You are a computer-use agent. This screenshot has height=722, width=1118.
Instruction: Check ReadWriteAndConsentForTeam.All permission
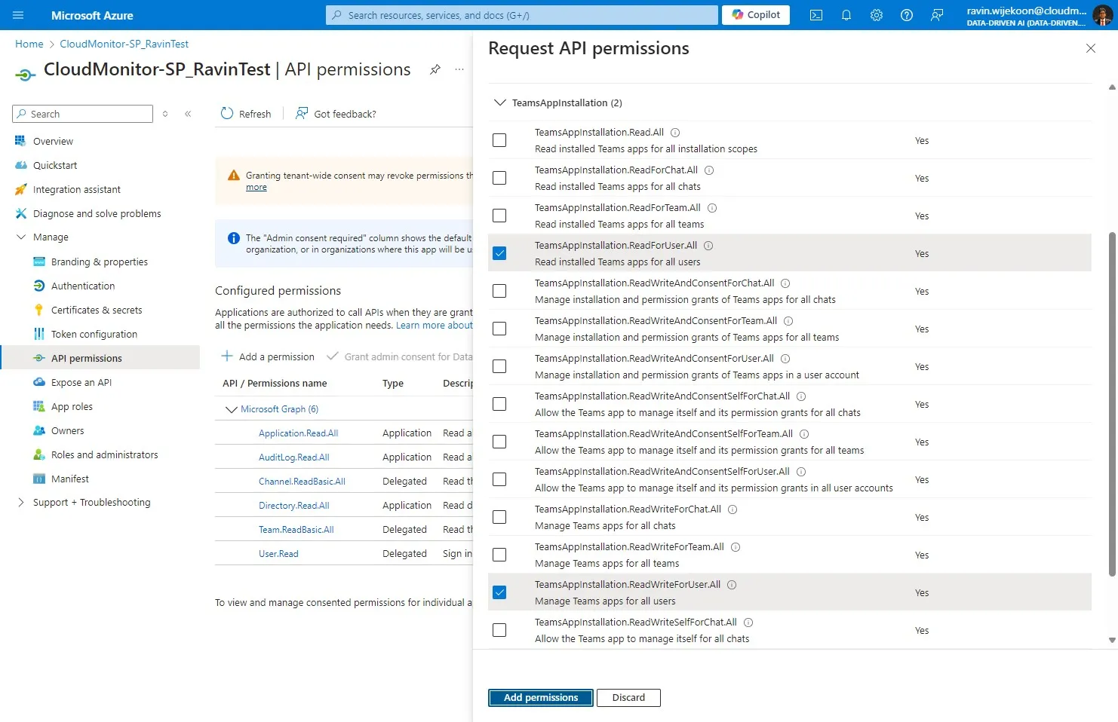[x=499, y=329]
